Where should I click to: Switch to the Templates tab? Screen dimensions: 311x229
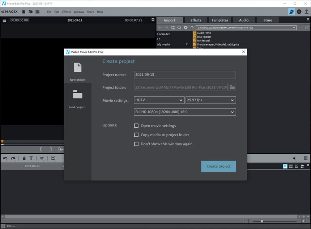tap(220, 20)
